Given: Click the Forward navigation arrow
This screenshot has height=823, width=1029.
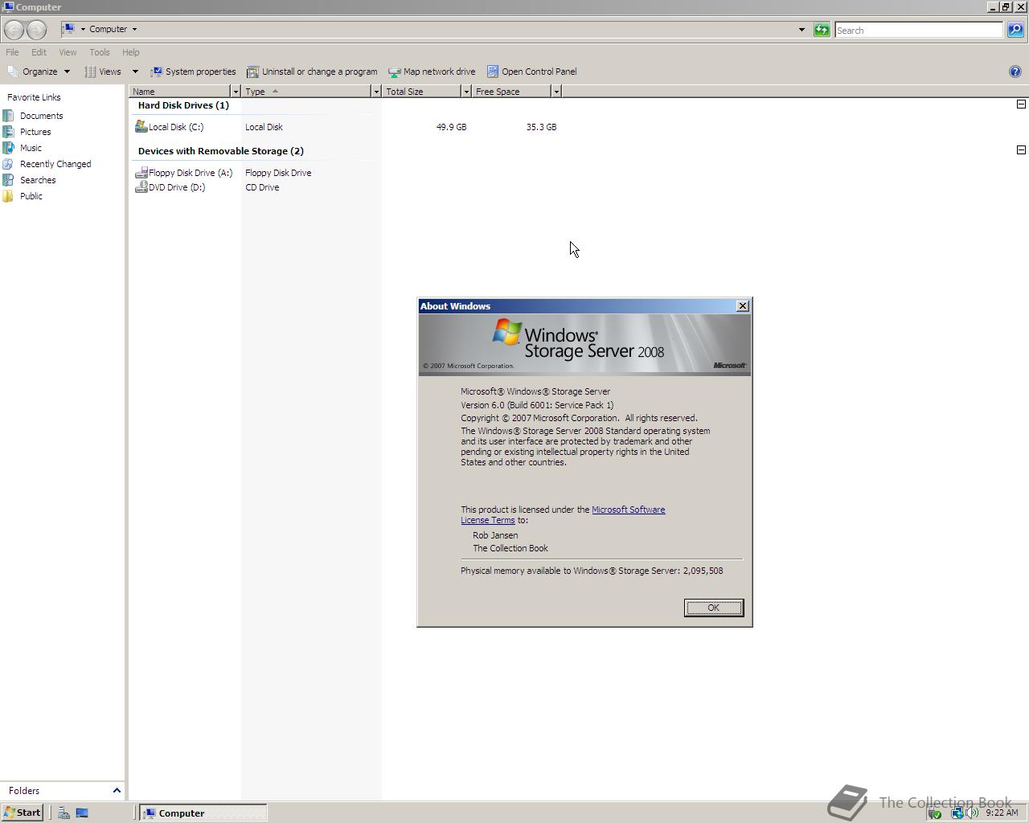Looking at the screenshot, I should coord(36,30).
